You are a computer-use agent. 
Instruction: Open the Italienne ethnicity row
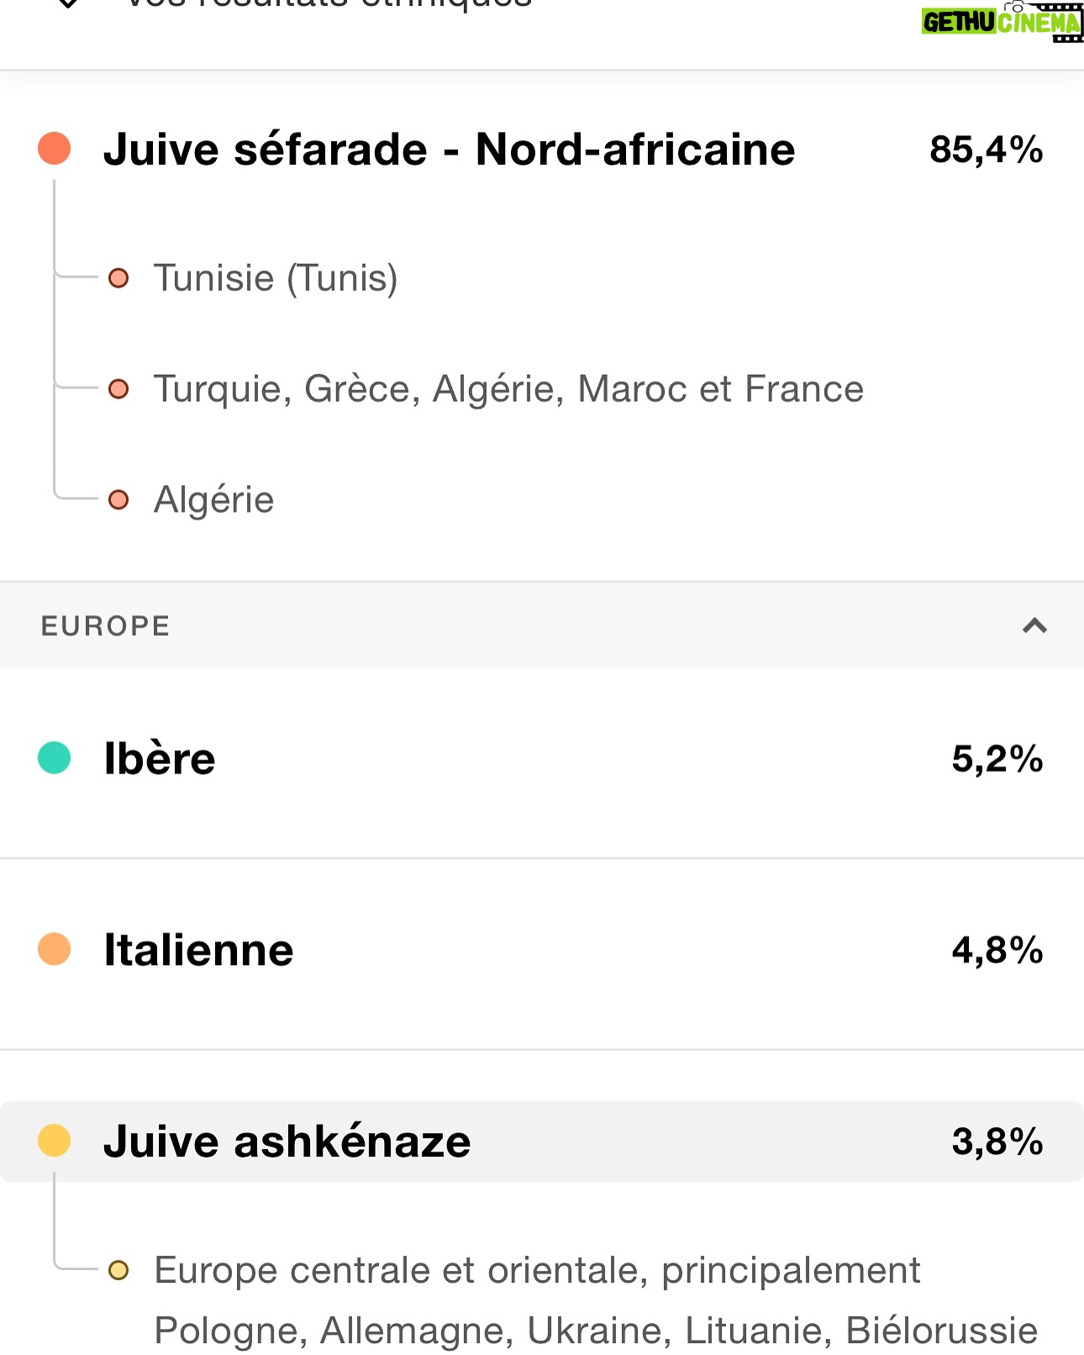pos(542,951)
